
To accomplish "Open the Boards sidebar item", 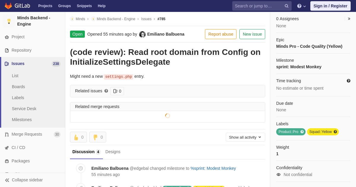I will pyautogui.click(x=18, y=87).
